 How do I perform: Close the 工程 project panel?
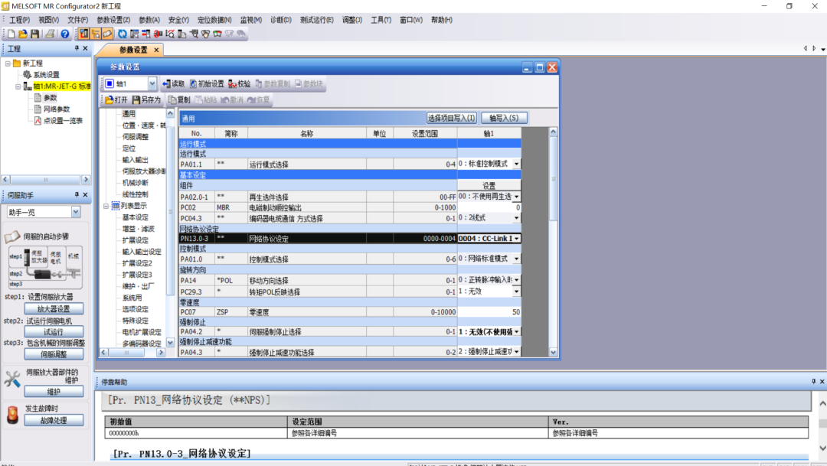click(x=86, y=48)
